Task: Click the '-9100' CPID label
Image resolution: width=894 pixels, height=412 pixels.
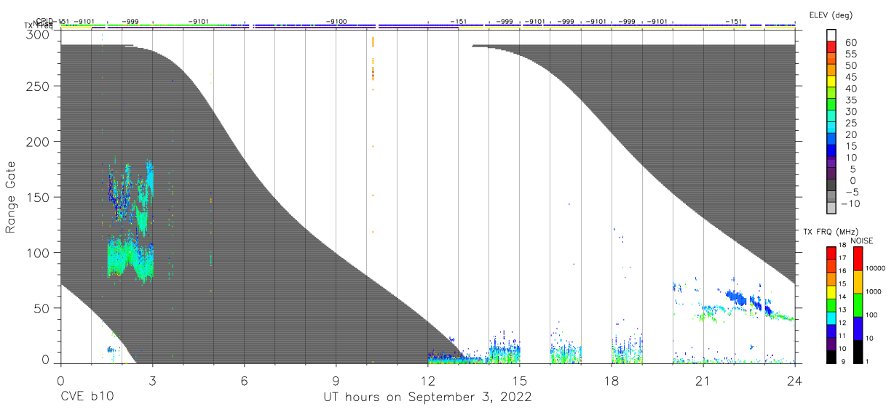Action: [336, 22]
